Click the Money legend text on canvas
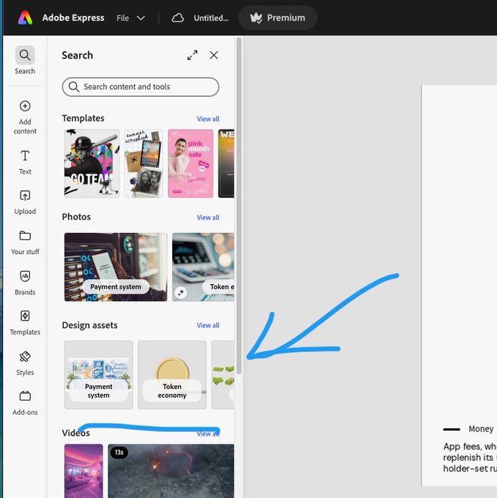497x498 pixels. coord(481,429)
